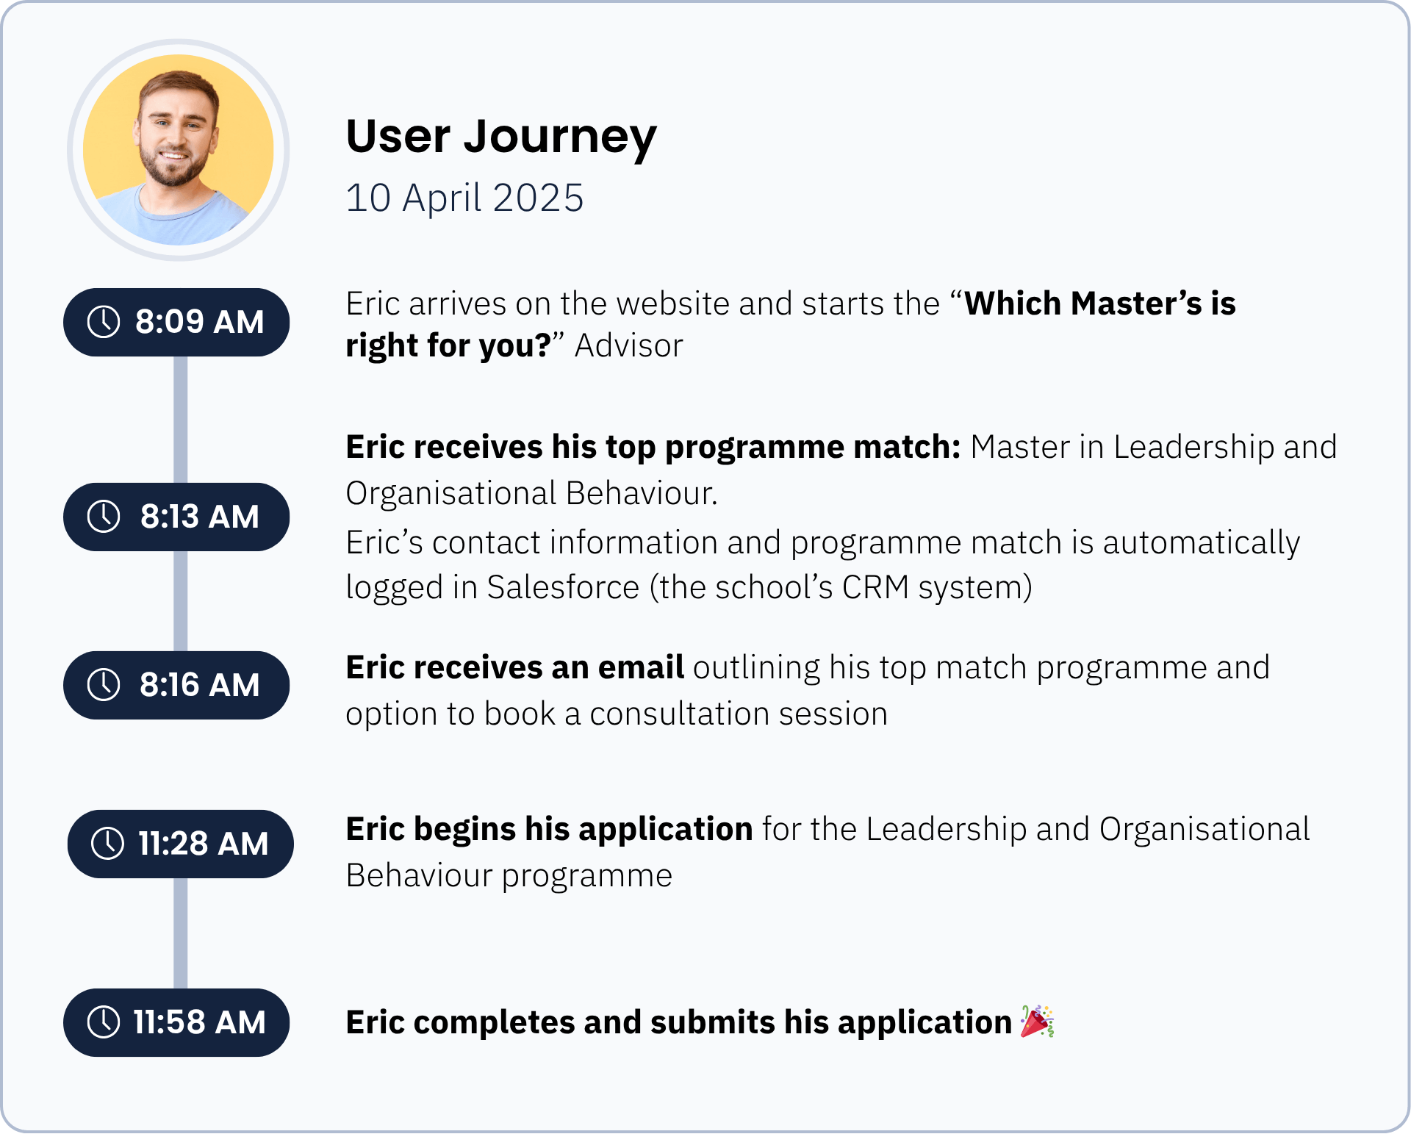
Task: Click "Which Master's is right for you?" text
Action: [x=791, y=324]
